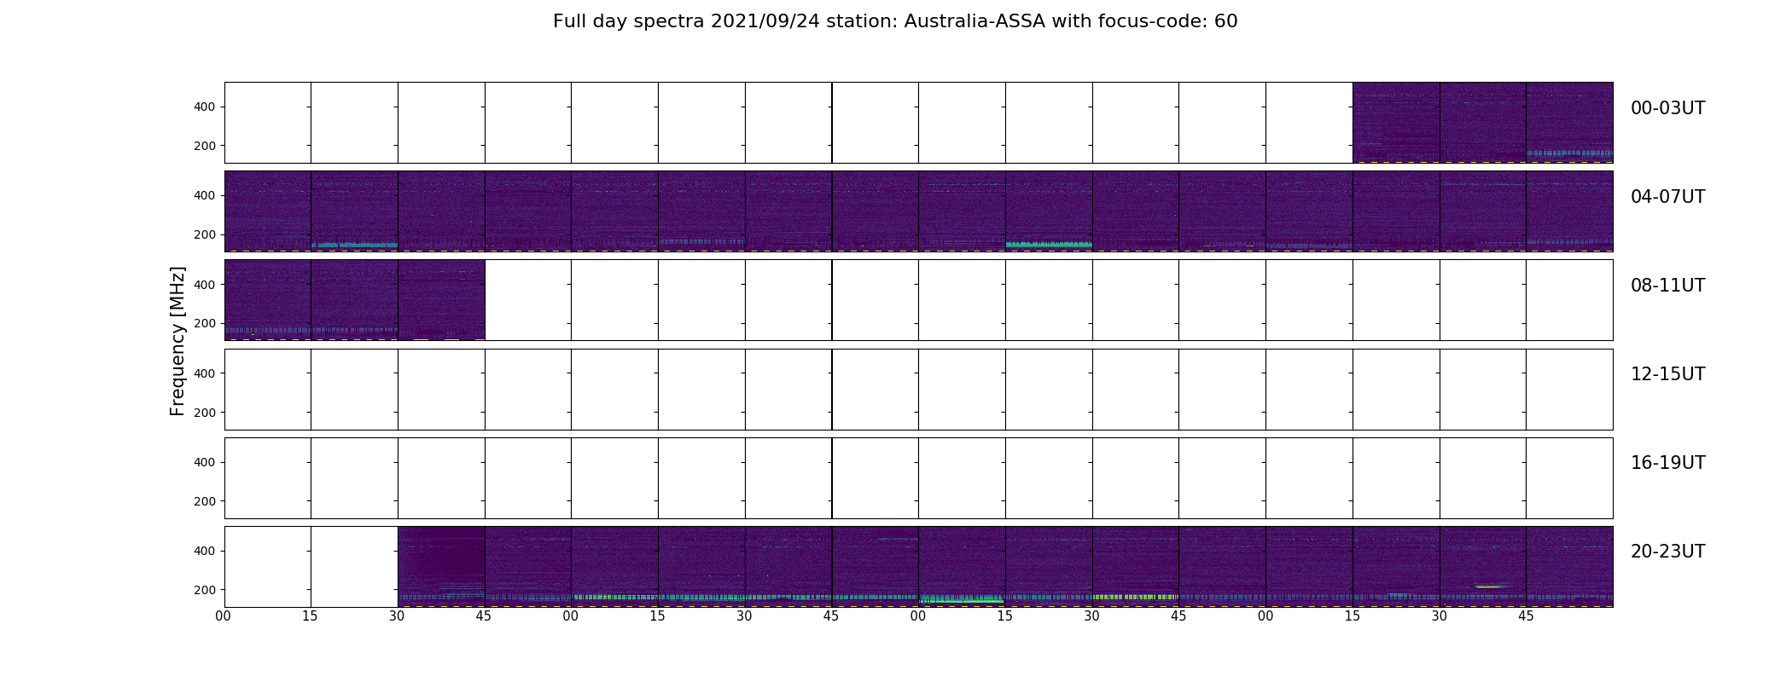This screenshot has height=682, width=1792.
Task: Select the 04:15 spectrum panel in 04-07UT row
Action: pos(354,211)
